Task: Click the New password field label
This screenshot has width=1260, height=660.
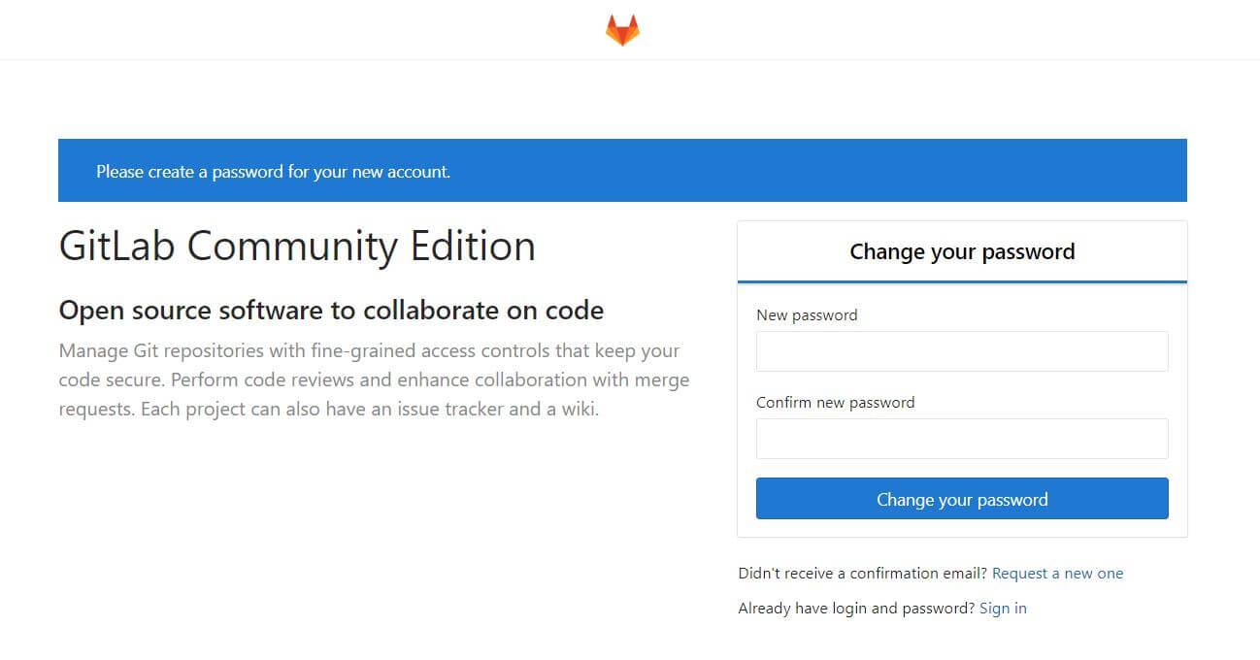Action: tap(807, 314)
